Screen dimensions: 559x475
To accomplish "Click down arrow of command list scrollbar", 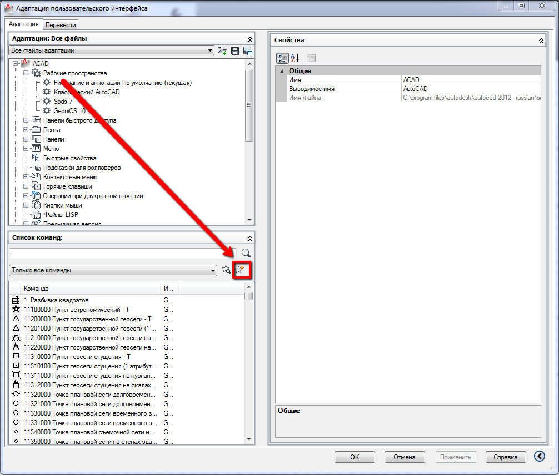I will tap(249, 439).
